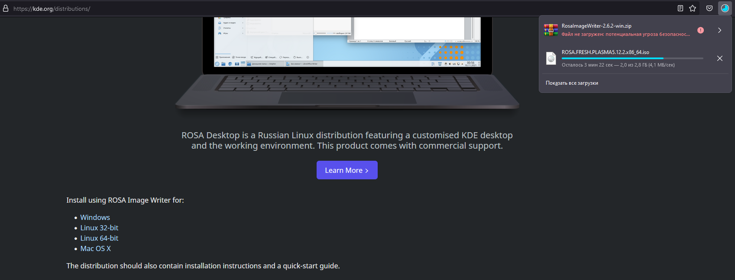Open the Mac OS X link
The height and width of the screenshot is (280, 735).
pos(95,248)
